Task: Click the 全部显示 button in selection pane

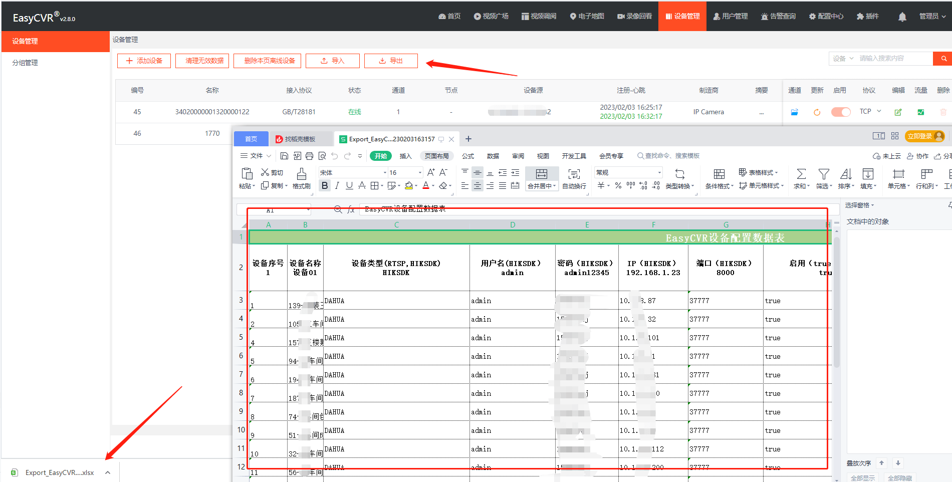Action: tap(863, 478)
